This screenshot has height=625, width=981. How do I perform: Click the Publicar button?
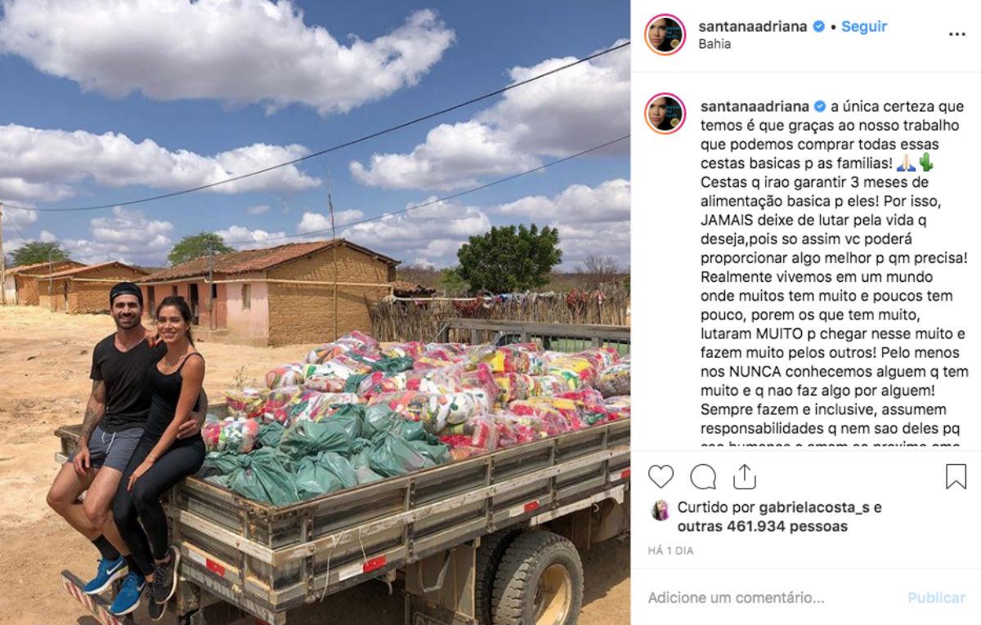coord(936,598)
